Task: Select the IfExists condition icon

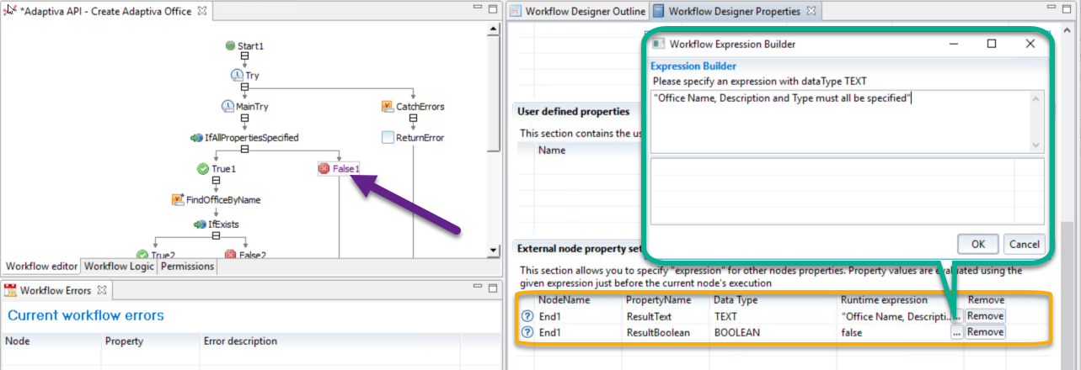Action: coord(201,225)
